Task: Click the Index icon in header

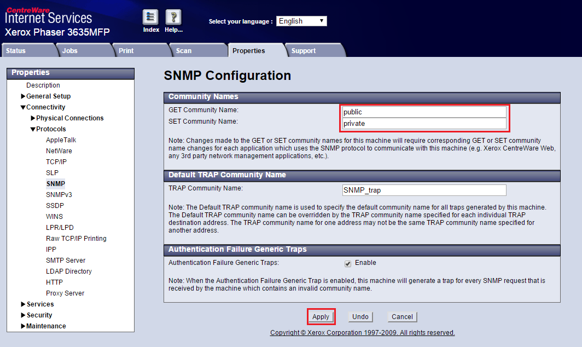Action: (150, 18)
